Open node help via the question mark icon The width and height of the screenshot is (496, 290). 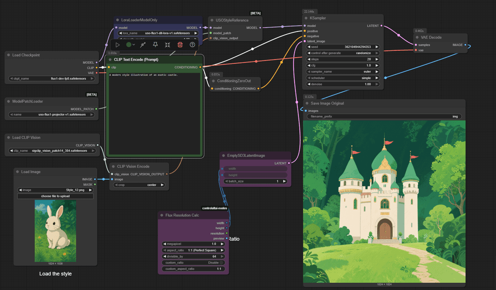point(192,45)
